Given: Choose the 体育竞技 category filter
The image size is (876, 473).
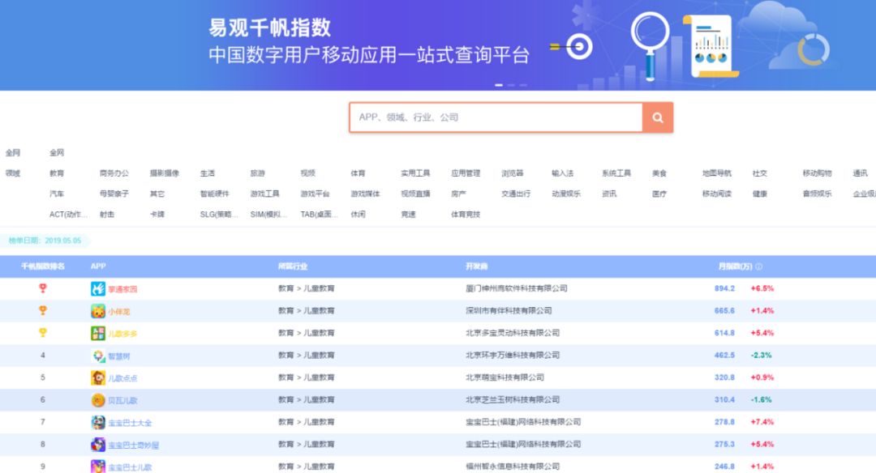Looking at the screenshot, I should pos(466,214).
